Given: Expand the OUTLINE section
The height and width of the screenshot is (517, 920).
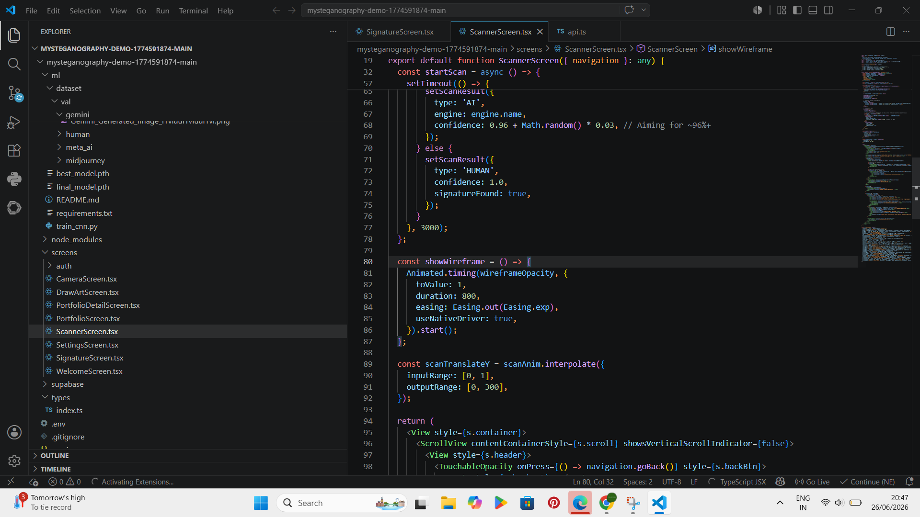Looking at the screenshot, I should pos(55,456).
